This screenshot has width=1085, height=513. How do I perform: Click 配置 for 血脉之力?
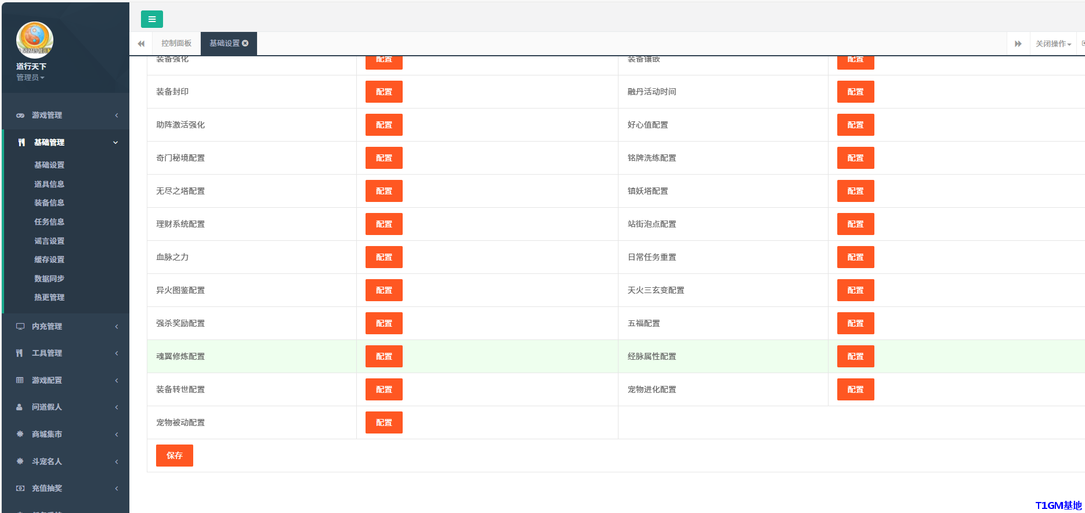point(384,257)
